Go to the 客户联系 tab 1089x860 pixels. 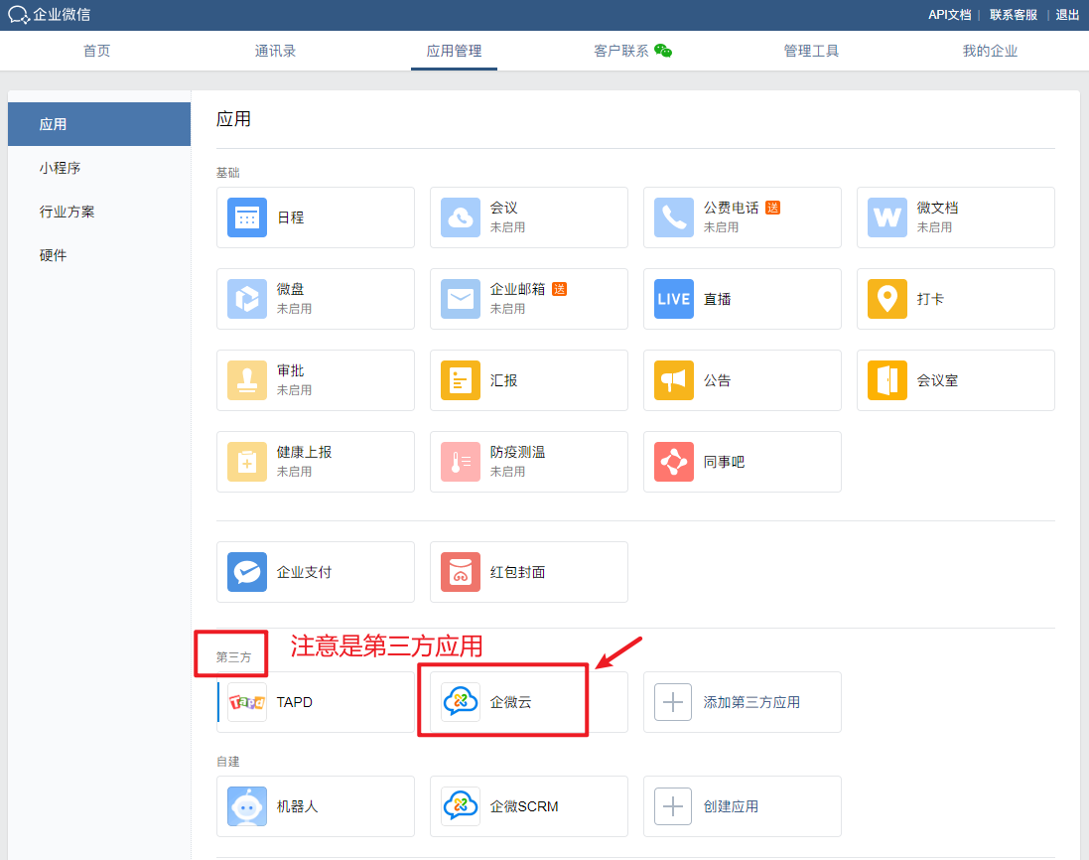pyautogui.click(x=621, y=51)
